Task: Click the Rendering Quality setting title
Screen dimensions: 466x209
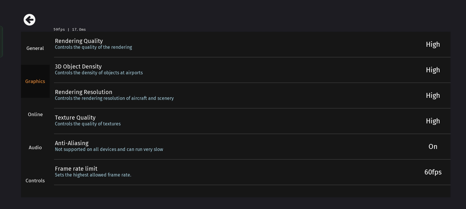Action: [79, 41]
